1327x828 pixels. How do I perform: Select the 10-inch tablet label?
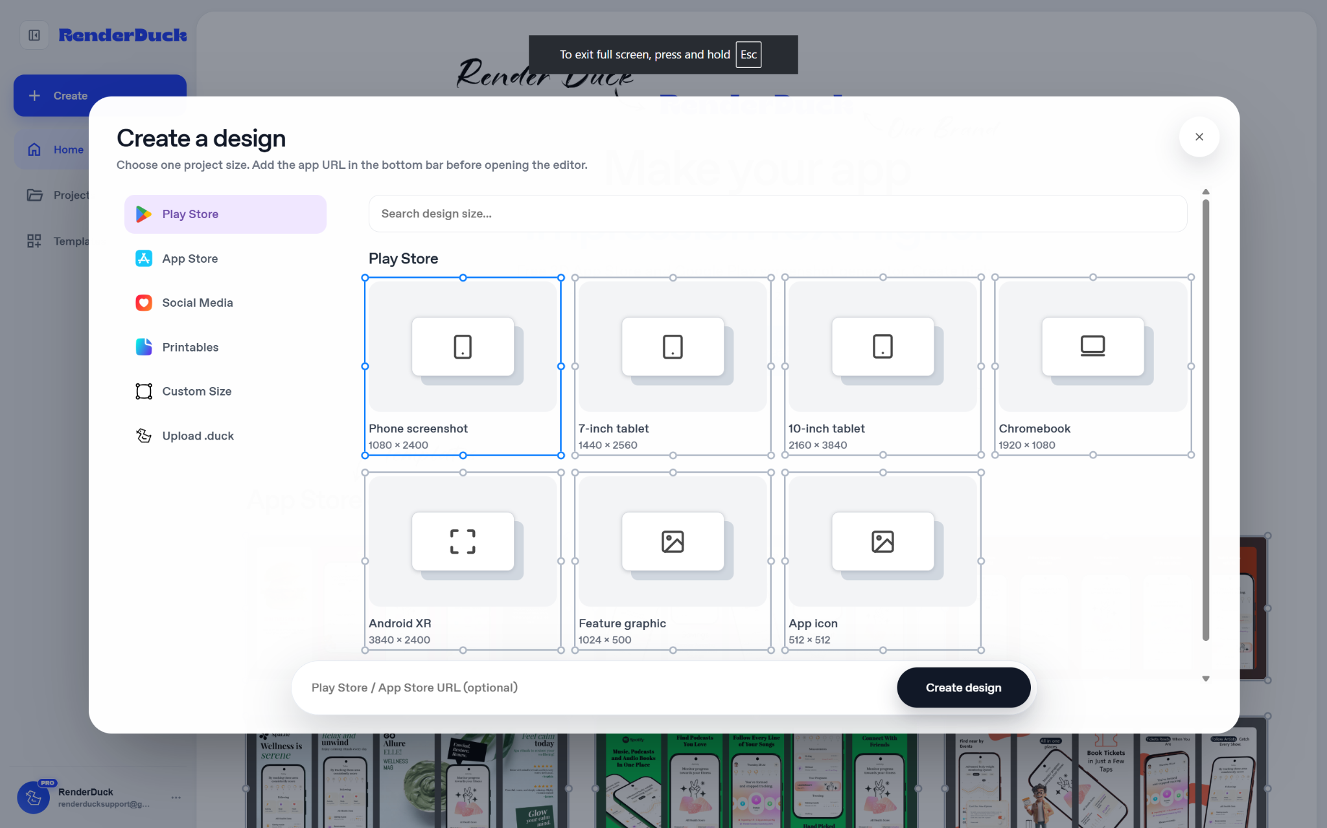826,429
